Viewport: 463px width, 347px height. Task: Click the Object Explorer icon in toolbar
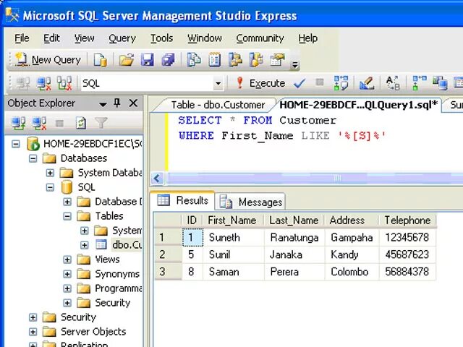(x=235, y=60)
